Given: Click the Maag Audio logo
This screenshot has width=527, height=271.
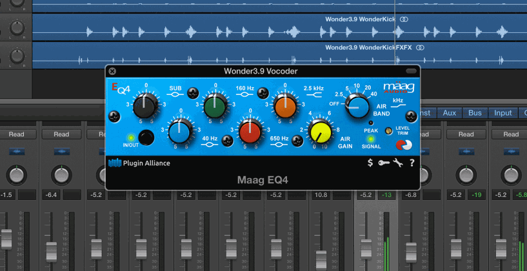Looking at the screenshot, I should coord(399,87).
